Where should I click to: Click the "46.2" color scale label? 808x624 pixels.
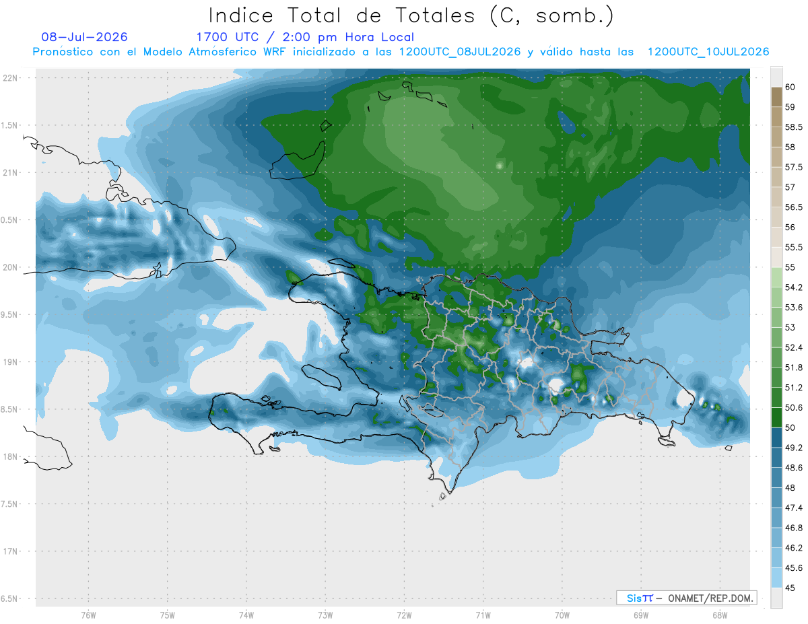(793, 548)
